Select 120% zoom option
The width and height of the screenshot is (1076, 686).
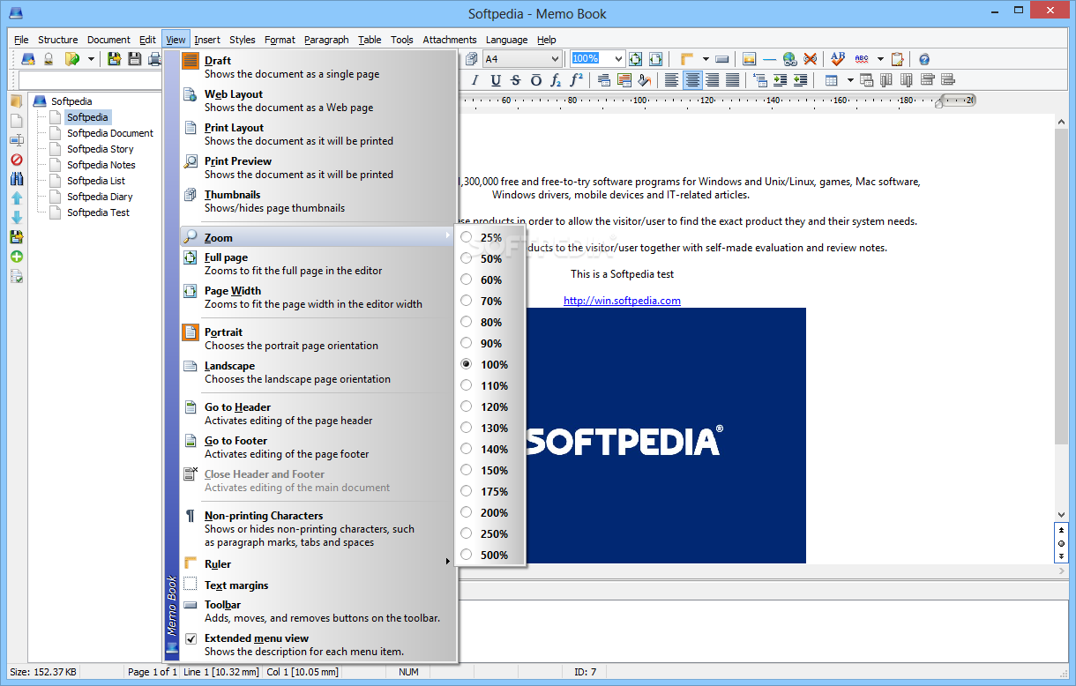click(489, 407)
